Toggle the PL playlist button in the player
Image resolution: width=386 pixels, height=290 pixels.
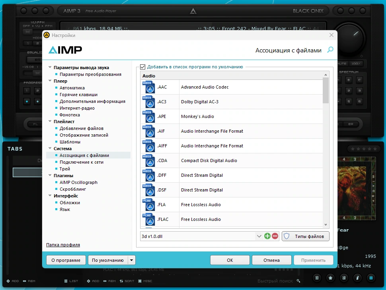tap(35, 124)
